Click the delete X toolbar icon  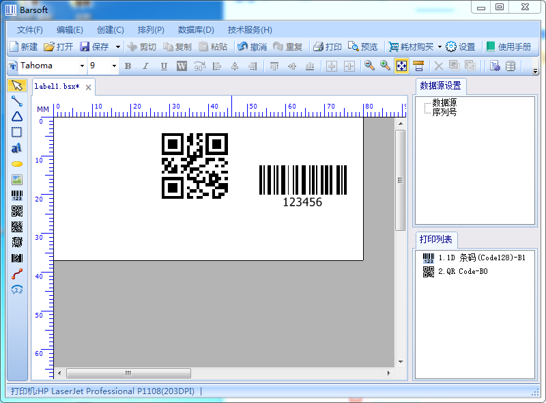(438, 66)
